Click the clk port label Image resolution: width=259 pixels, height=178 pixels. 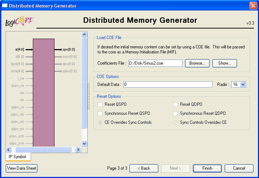coord(22,100)
